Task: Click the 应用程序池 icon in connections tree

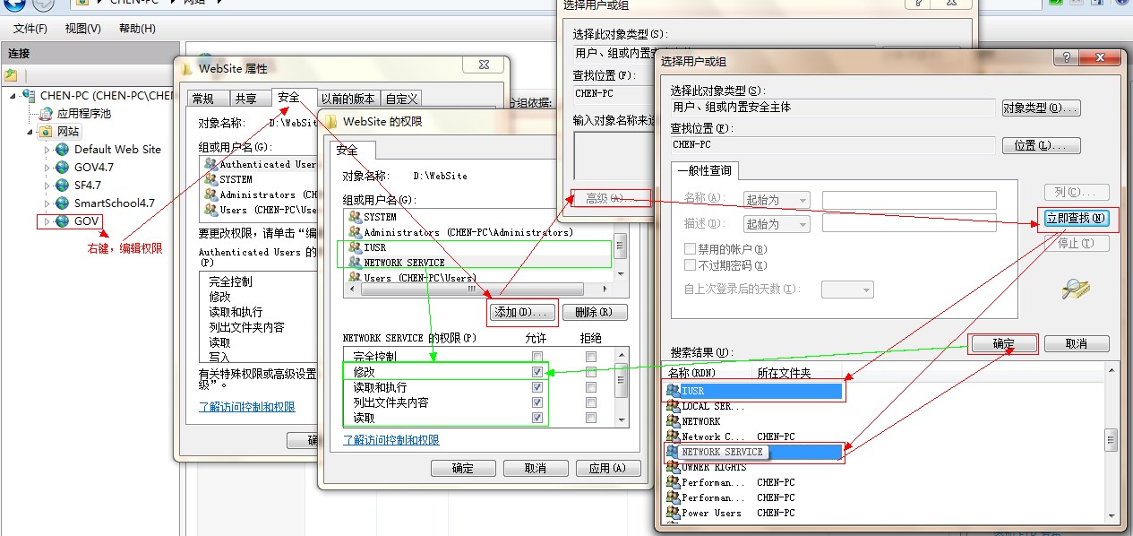Action: coord(46,113)
